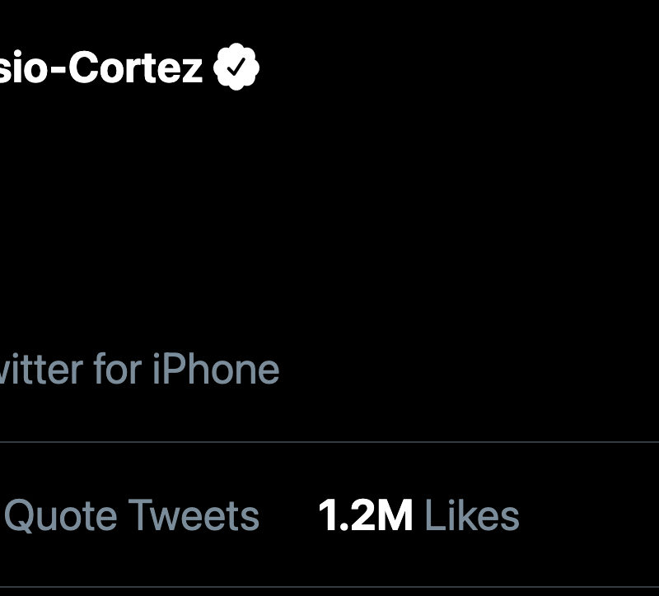Select the word iPhone in source label
Viewport: 659px width, 596px height.
click(216, 370)
